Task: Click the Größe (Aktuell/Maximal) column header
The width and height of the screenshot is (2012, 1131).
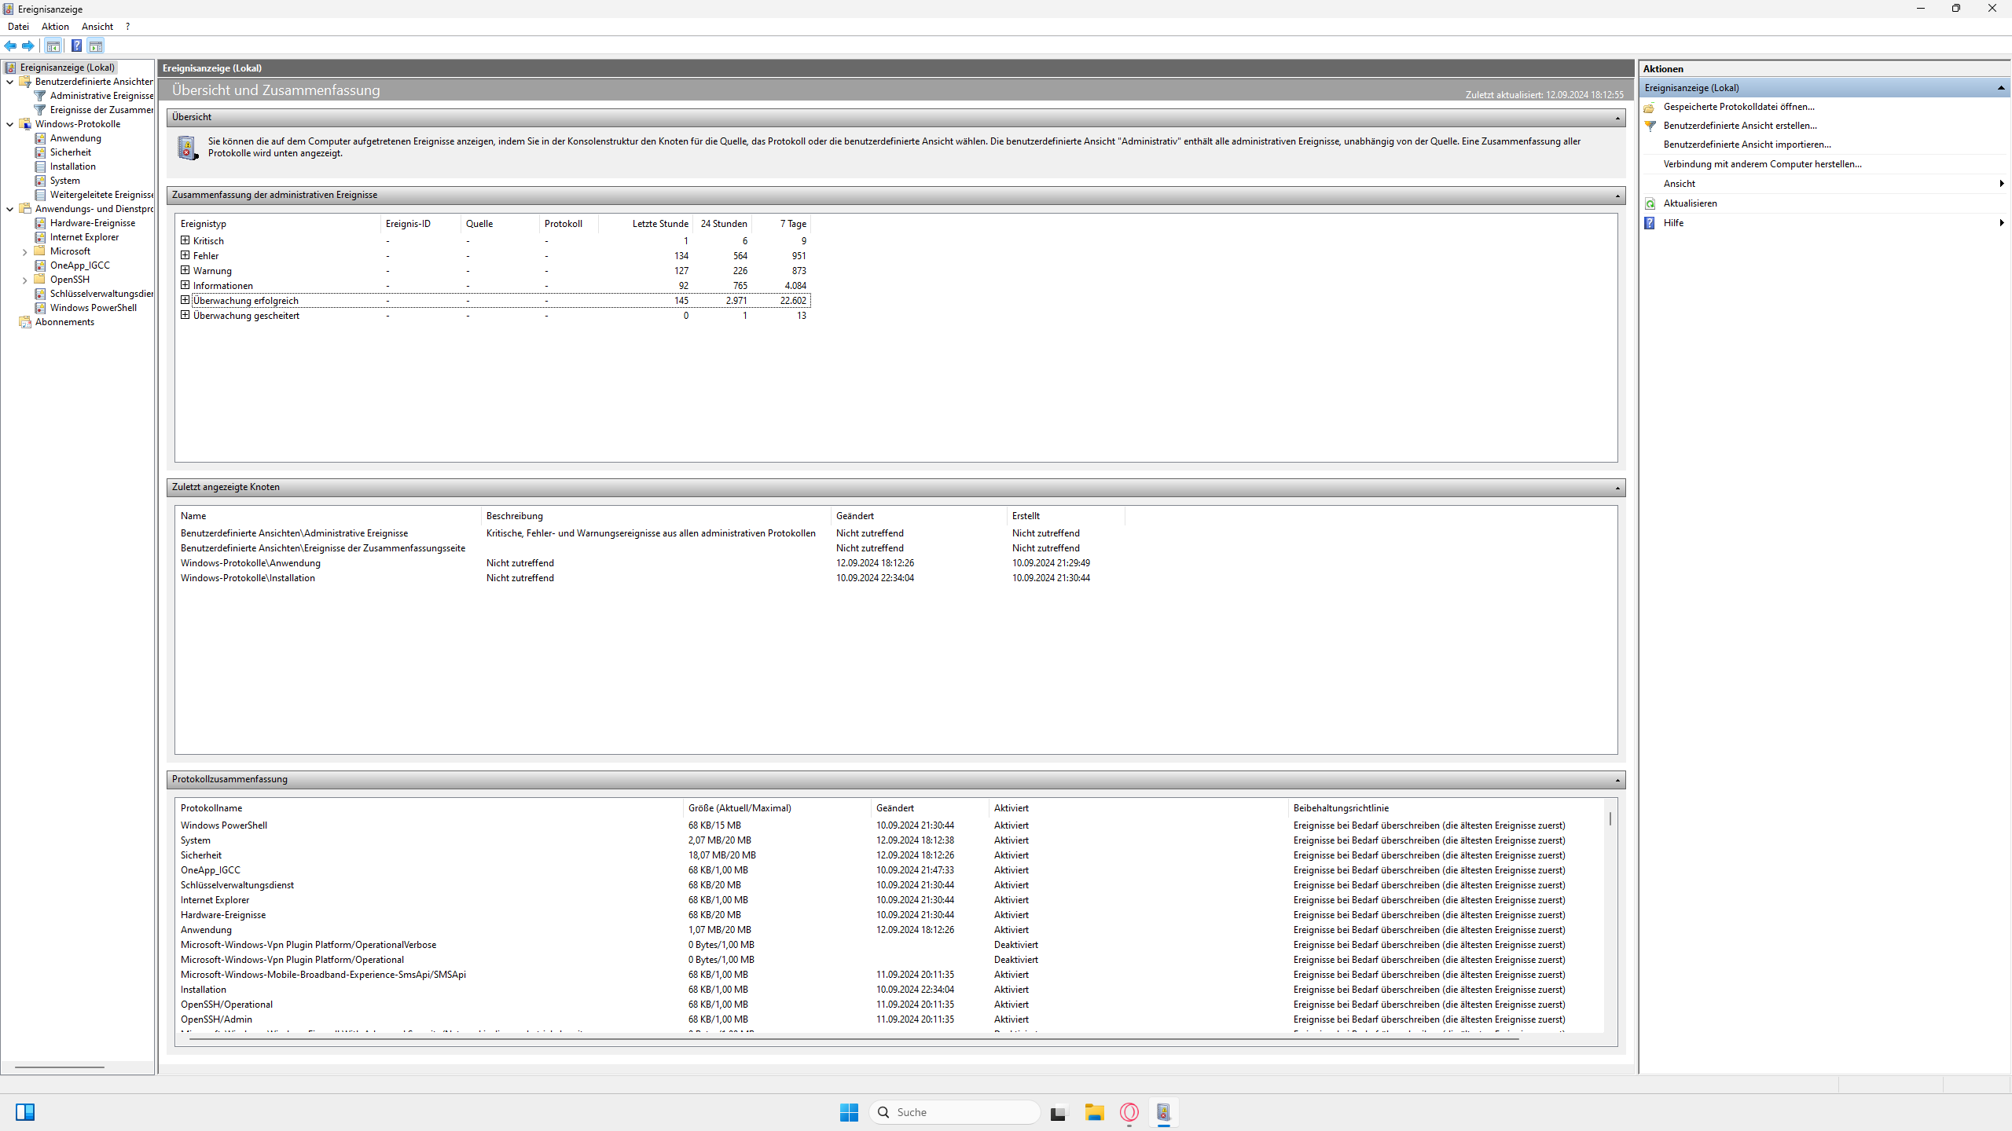Action: [x=777, y=808]
